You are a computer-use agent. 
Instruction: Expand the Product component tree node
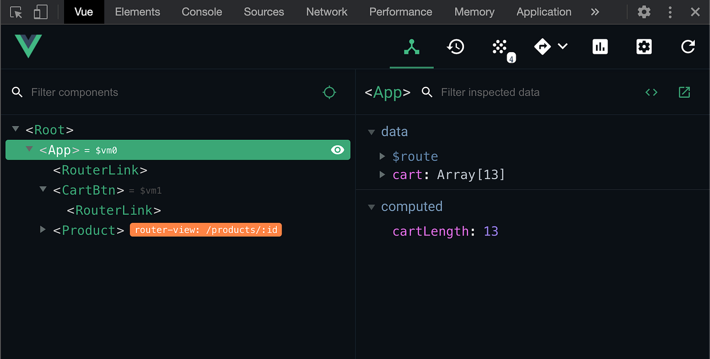43,230
